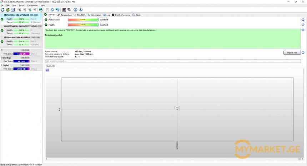The width and height of the screenshot is (307, 166).
Task: Click the Health 100% gradient bar in Overview
Action: [83, 25]
